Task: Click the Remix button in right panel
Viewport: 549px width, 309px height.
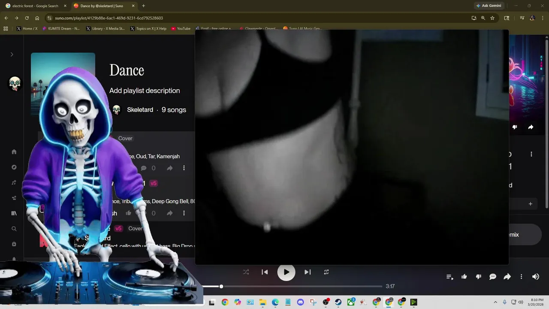Action: click(525, 235)
